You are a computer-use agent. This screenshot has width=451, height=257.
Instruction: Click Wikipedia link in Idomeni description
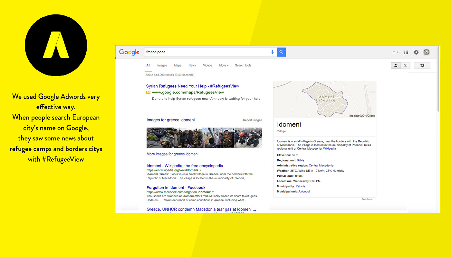coord(330,149)
